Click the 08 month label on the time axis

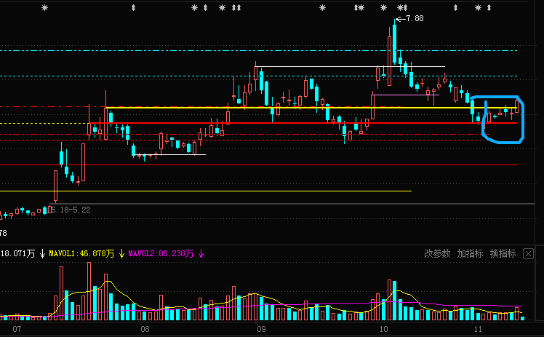(x=145, y=329)
